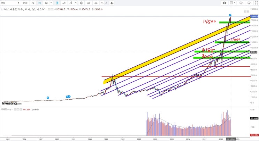Open the indicators line-chart icon

[x=64, y=3]
